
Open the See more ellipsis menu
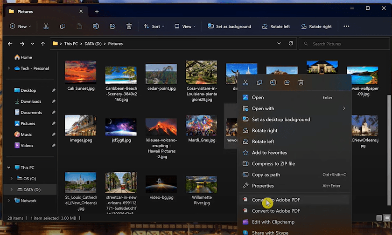(x=346, y=26)
